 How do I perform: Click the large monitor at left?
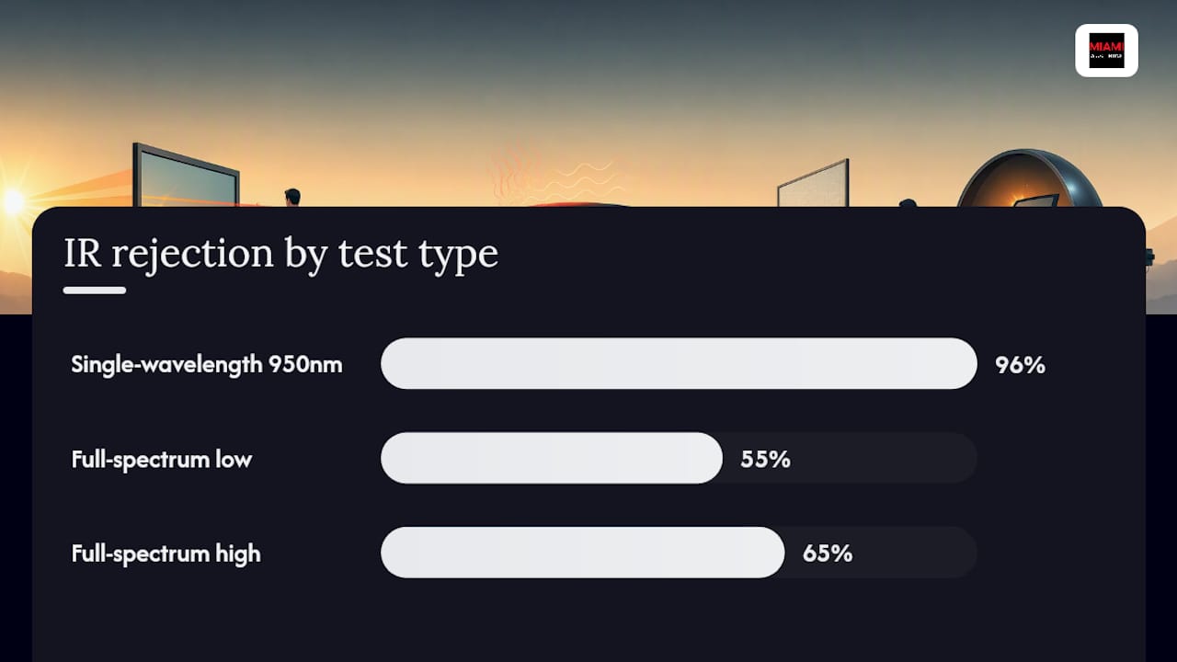click(x=186, y=176)
